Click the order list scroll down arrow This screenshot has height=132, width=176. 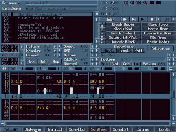pyautogui.click(x=22, y=63)
